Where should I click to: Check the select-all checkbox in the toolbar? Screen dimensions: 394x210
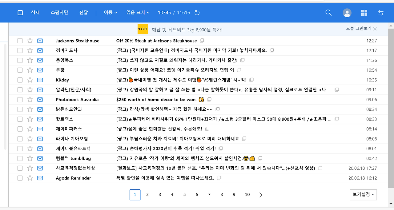pyautogui.click(x=20, y=13)
